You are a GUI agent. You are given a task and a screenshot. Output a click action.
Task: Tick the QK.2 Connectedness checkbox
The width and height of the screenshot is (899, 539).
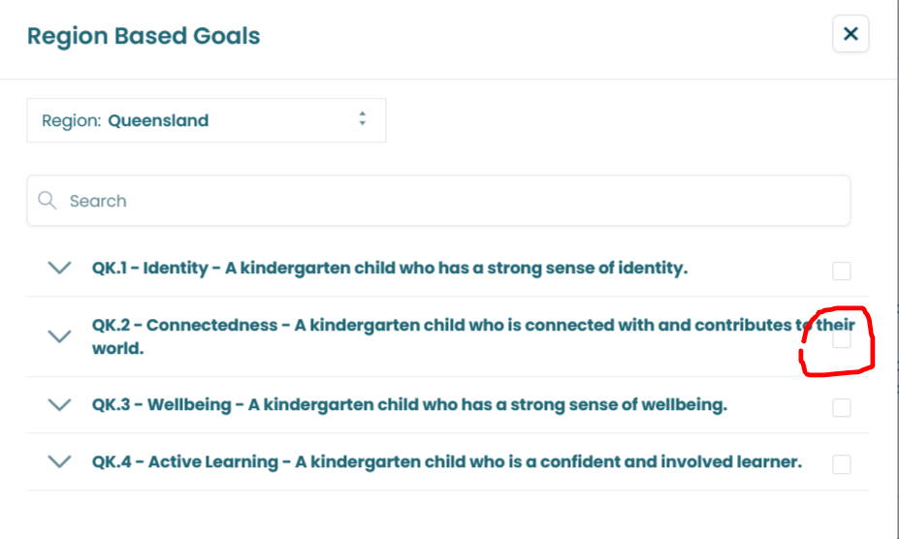[x=842, y=340]
